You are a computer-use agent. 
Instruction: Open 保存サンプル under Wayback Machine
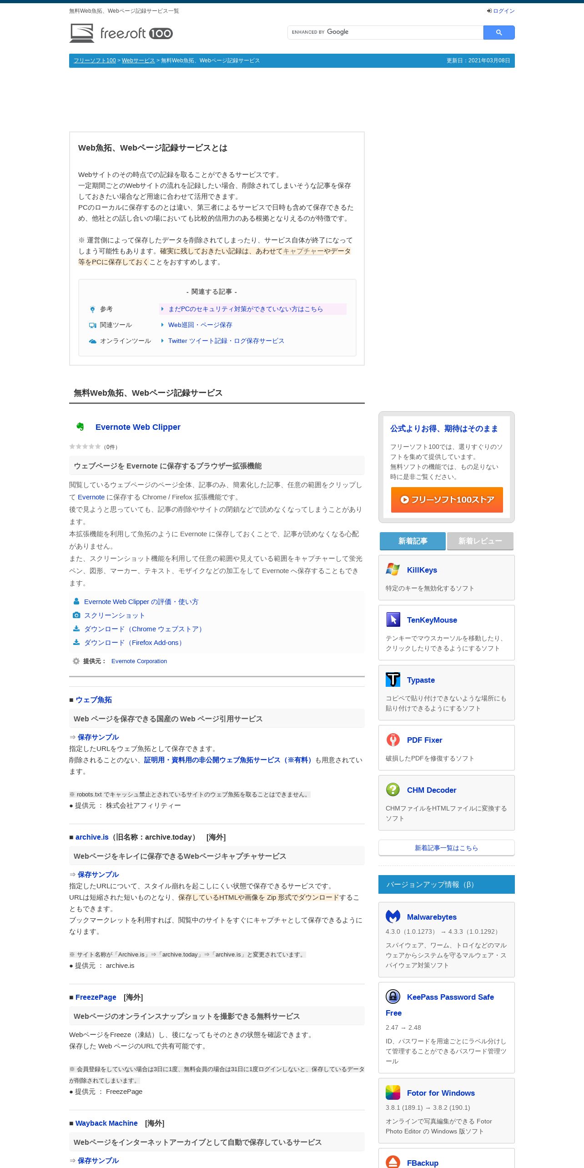(98, 1161)
